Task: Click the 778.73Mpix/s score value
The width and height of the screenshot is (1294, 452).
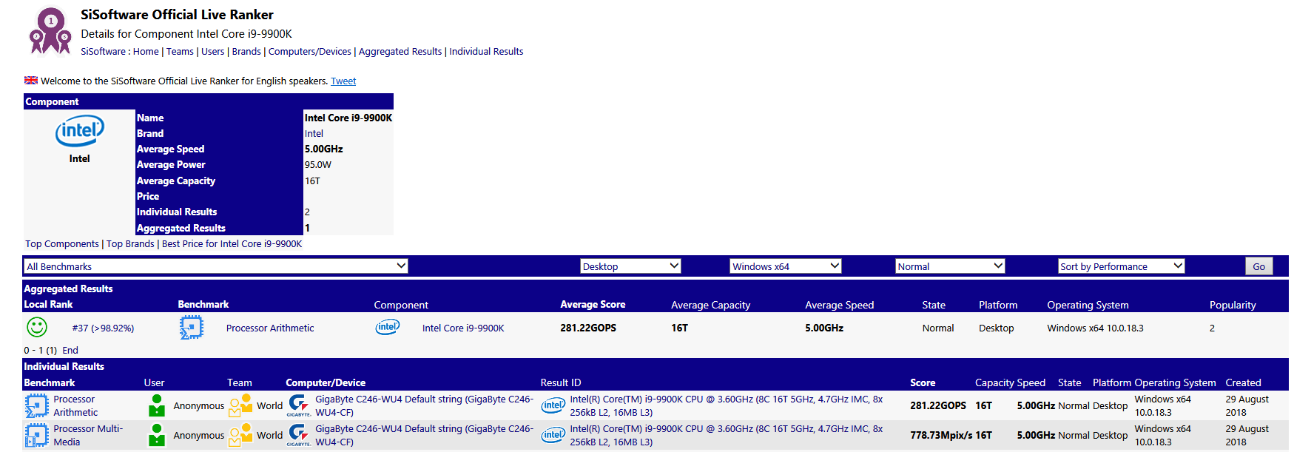Action: [x=941, y=436]
